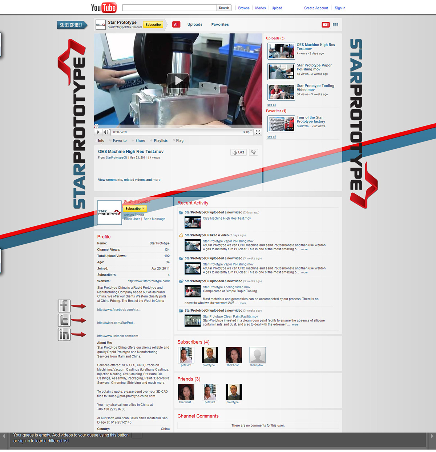The width and height of the screenshot is (436, 452).
Task: Click Block User link
Action: pyautogui.click(x=132, y=219)
